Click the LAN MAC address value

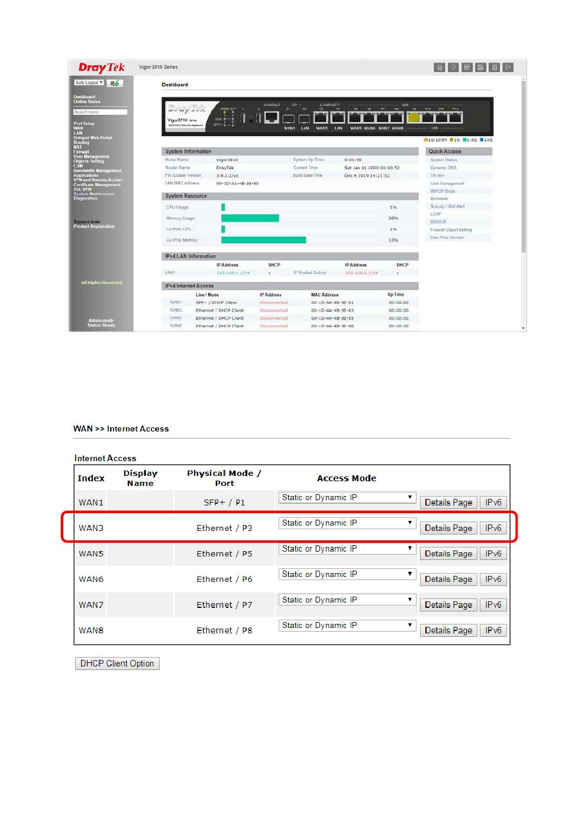237,183
